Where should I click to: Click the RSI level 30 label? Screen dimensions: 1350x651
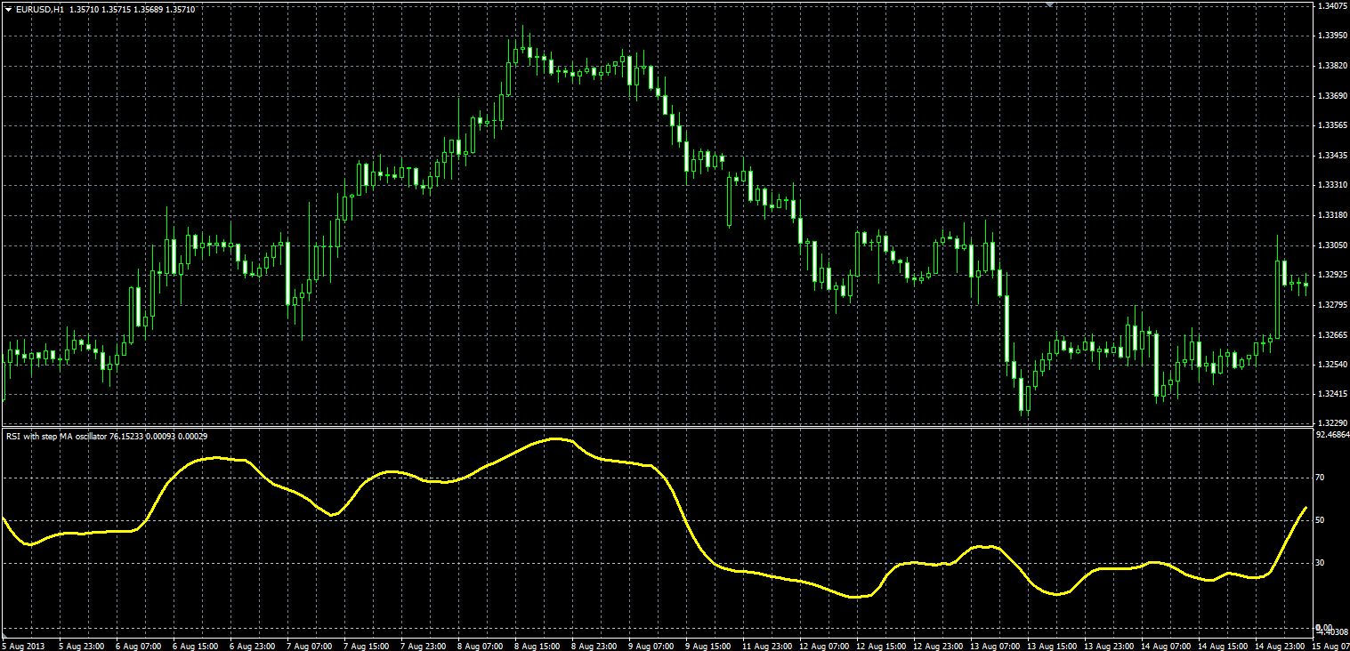[x=1321, y=563]
